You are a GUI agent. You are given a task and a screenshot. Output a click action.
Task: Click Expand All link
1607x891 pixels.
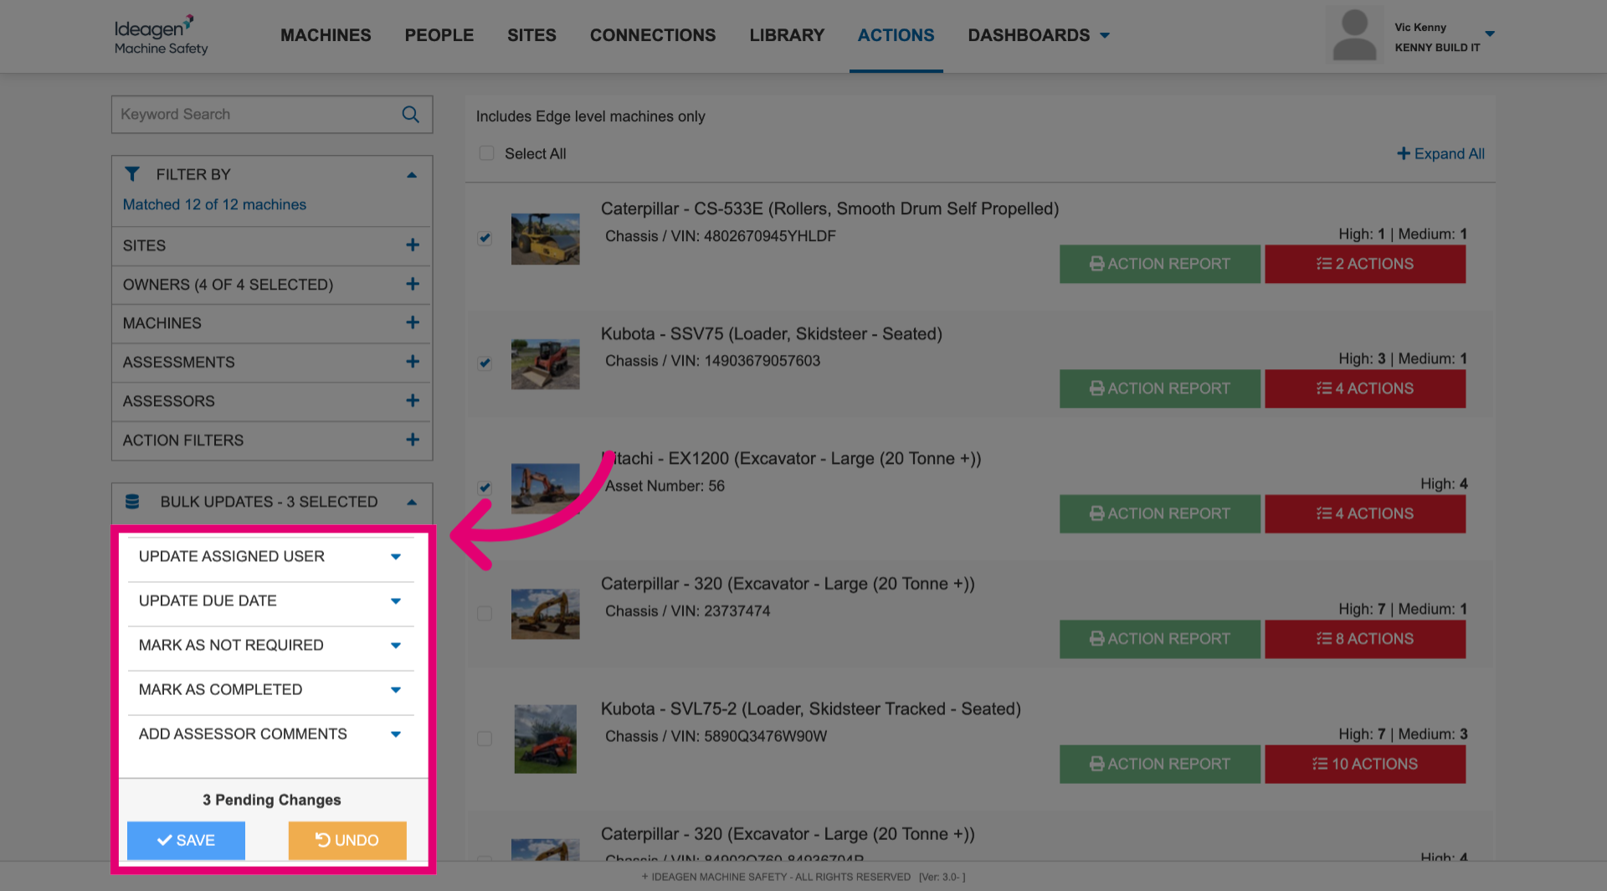tap(1440, 153)
